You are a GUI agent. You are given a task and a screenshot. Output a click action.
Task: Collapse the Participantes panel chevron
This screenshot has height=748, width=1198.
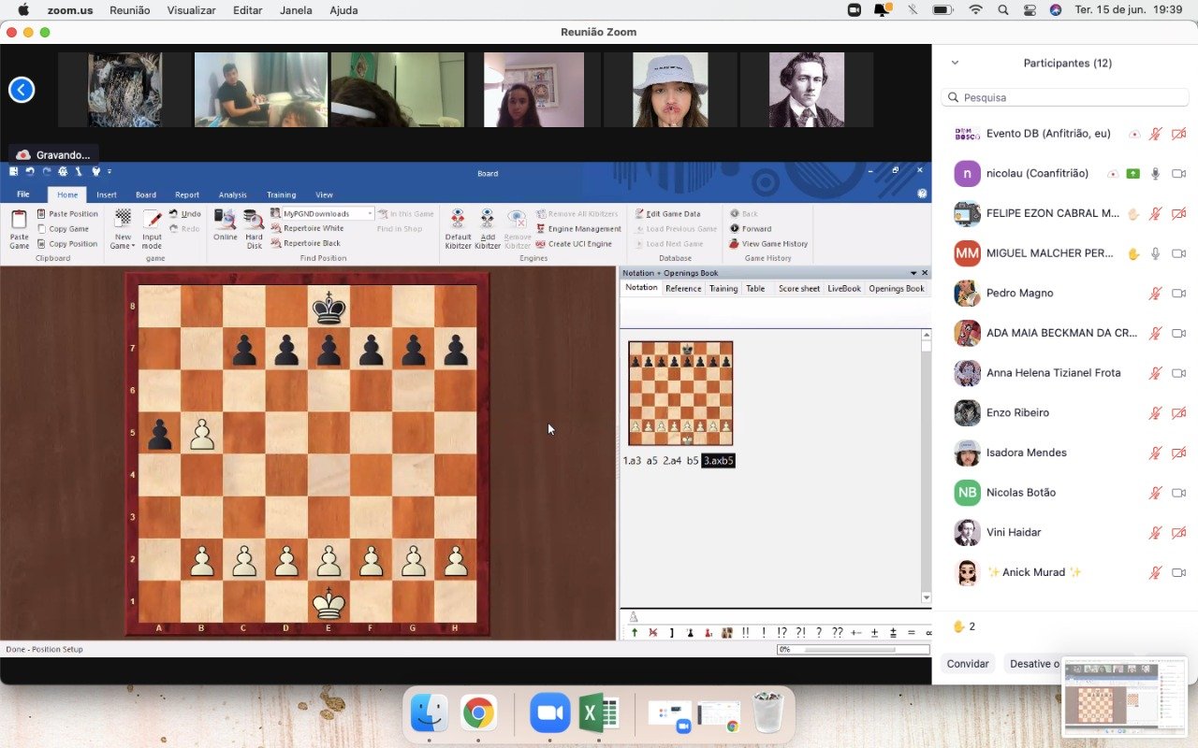955,63
